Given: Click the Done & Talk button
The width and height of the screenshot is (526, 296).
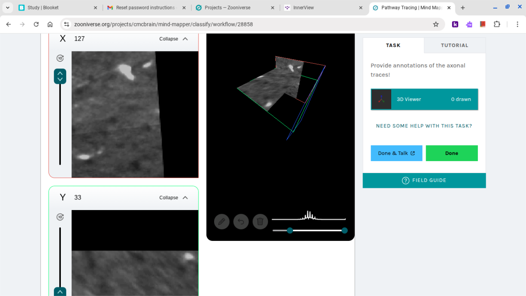Looking at the screenshot, I should click(x=396, y=153).
